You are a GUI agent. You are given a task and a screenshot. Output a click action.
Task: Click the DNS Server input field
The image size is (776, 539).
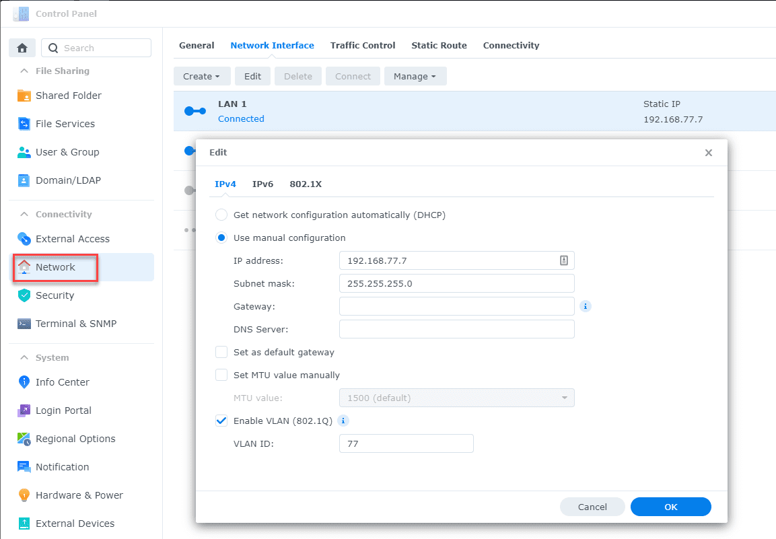click(x=456, y=329)
